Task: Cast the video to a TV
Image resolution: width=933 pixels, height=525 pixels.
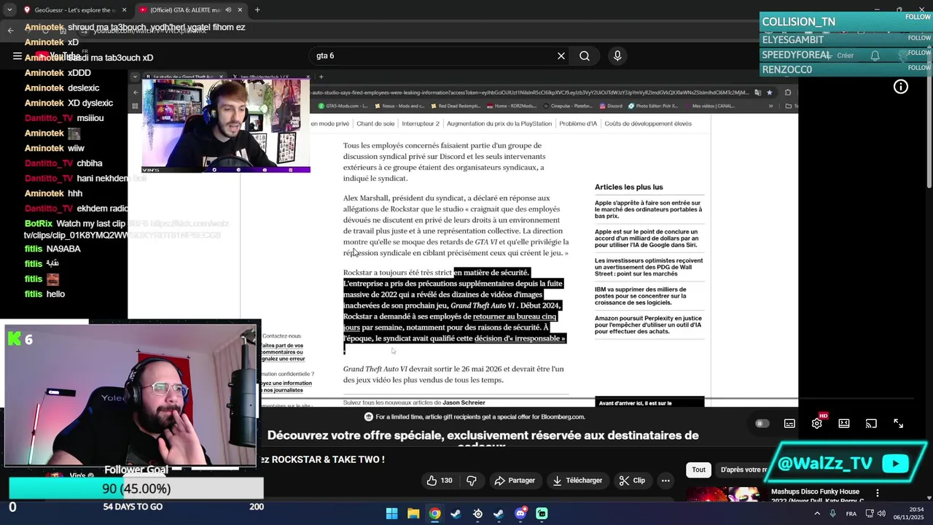Action: pos(871,424)
